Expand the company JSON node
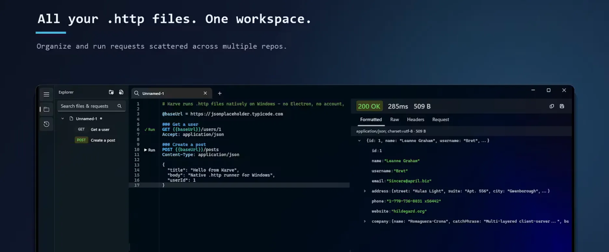 [365, 221]
